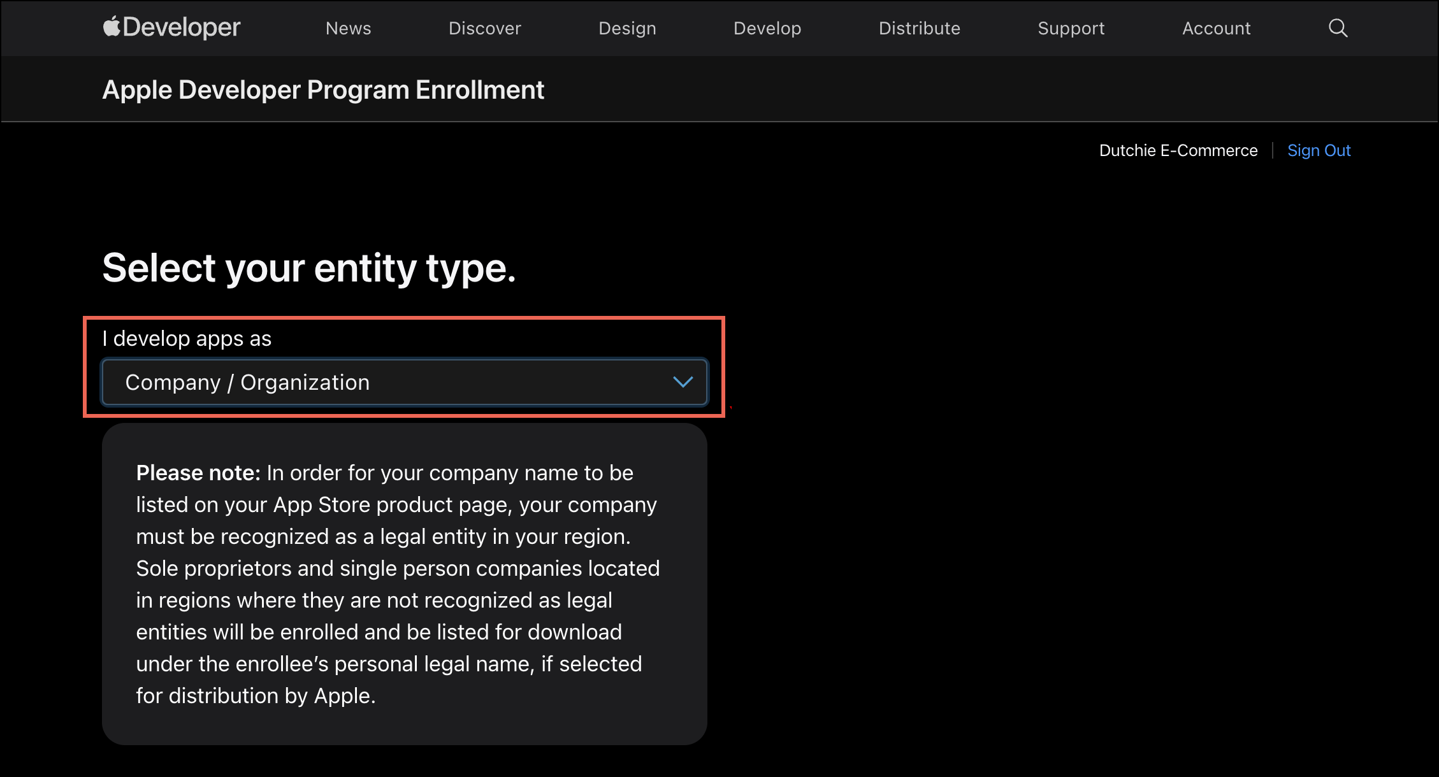The height and width of the screenshot is (777, 1439).
Task: Open the Distribute nav item
Action: tap(919, 29)
